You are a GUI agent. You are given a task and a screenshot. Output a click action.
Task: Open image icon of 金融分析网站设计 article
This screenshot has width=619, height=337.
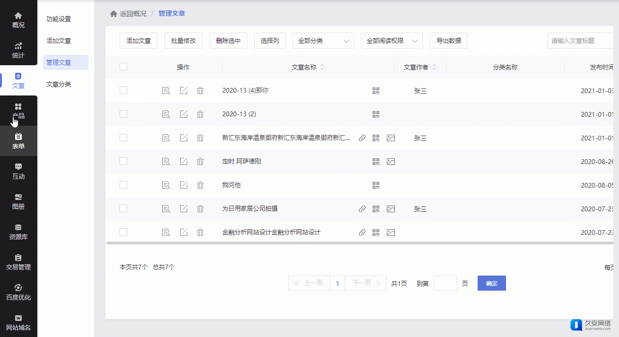click(391, 233)
